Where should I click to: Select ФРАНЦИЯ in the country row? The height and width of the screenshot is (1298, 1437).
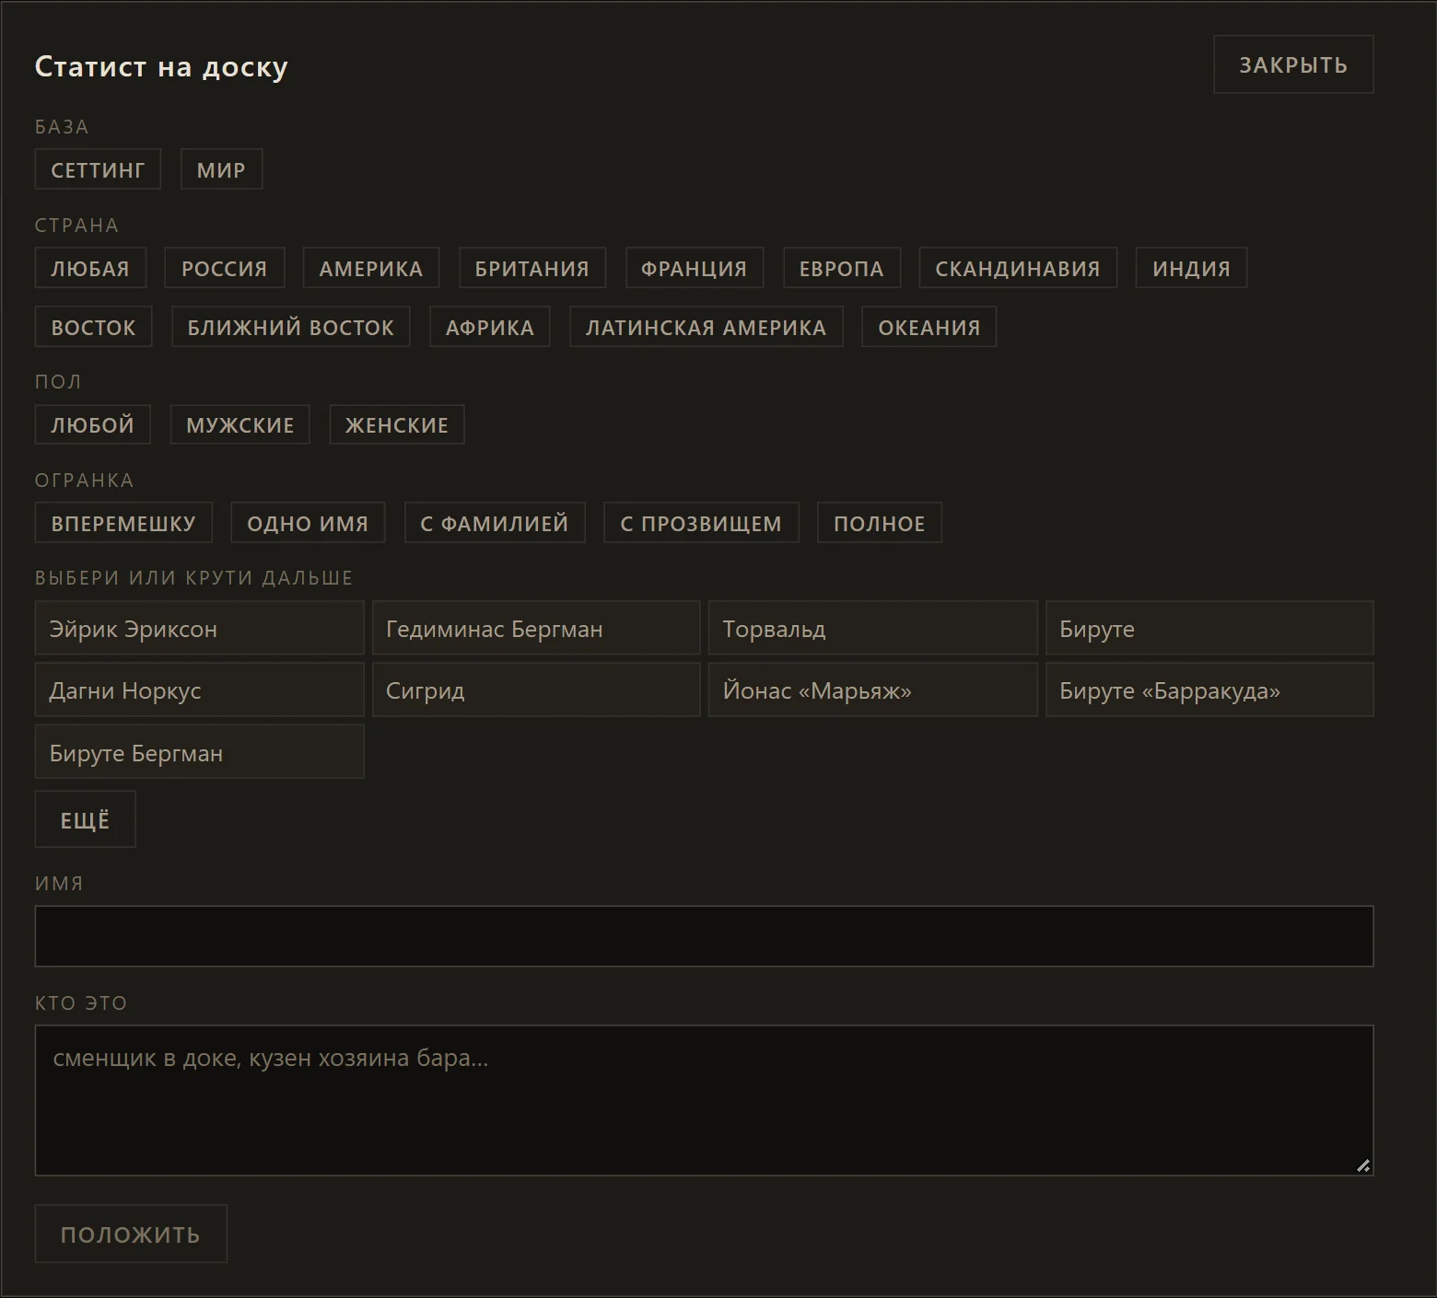(695, 268)
